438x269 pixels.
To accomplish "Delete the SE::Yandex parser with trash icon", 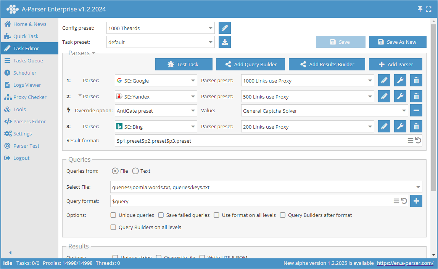I will tap(416, 96).
